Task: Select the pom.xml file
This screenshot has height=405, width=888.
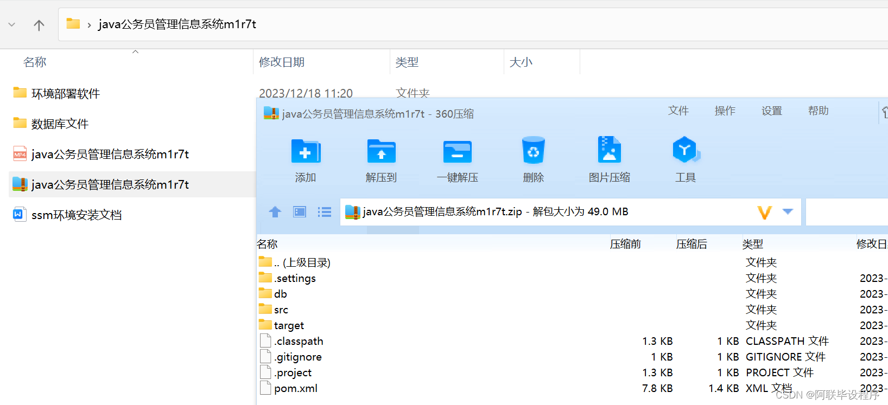Action: (296, 388)
